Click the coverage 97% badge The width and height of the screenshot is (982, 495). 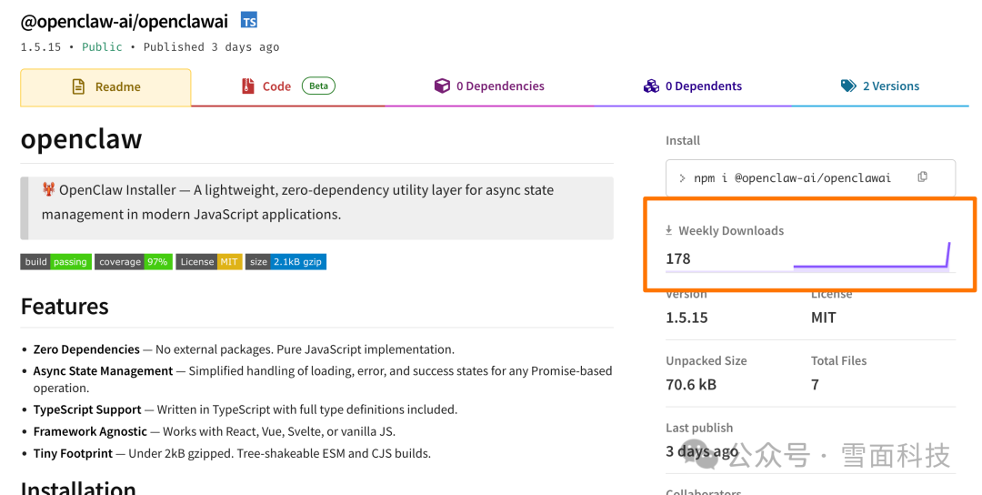coord(133,262)
